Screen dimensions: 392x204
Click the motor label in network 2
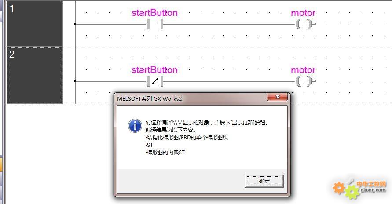[x=303, y=70]
